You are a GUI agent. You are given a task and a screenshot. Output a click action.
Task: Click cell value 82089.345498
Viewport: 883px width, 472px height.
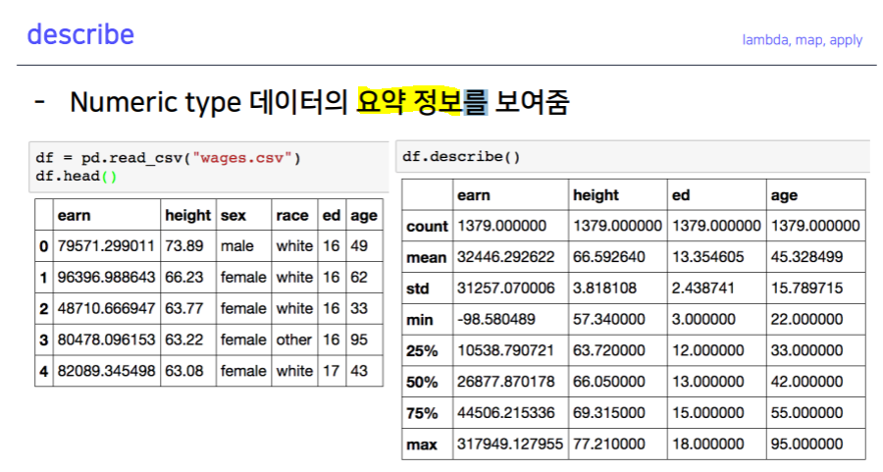(106, 371)
